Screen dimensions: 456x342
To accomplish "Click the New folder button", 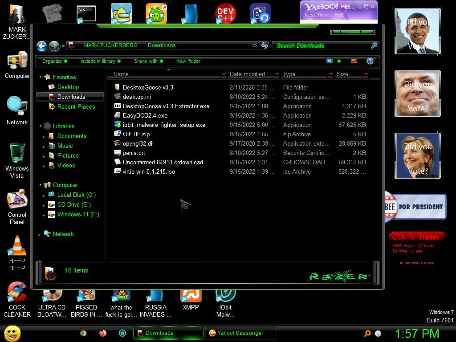I will pyautogui.click(x=188, y=61).
